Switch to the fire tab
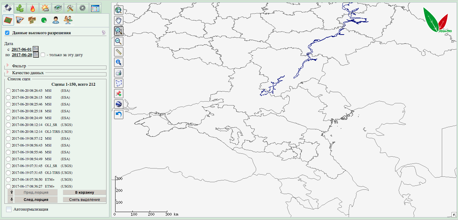The height and width of the screenshot is (220, 458). pos(33,8)
